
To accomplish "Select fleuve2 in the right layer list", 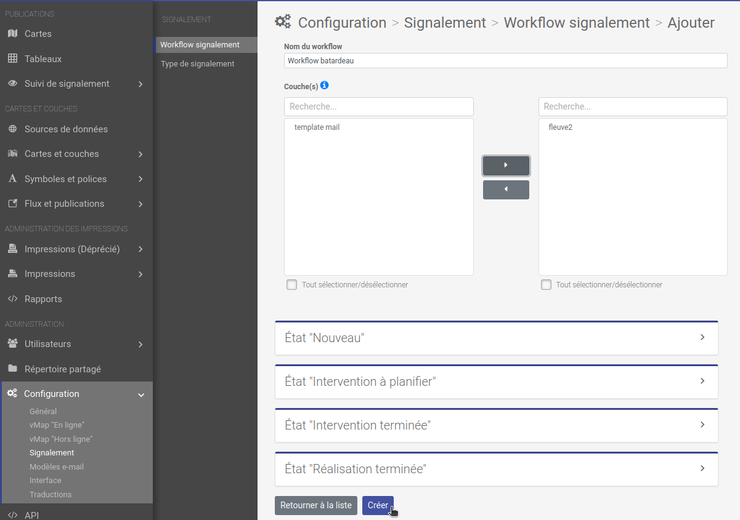I will (560, 127).
